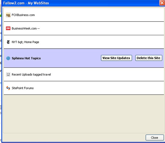Select the Sphinns Hot Topics entry
165x143 pixels.
84,58
